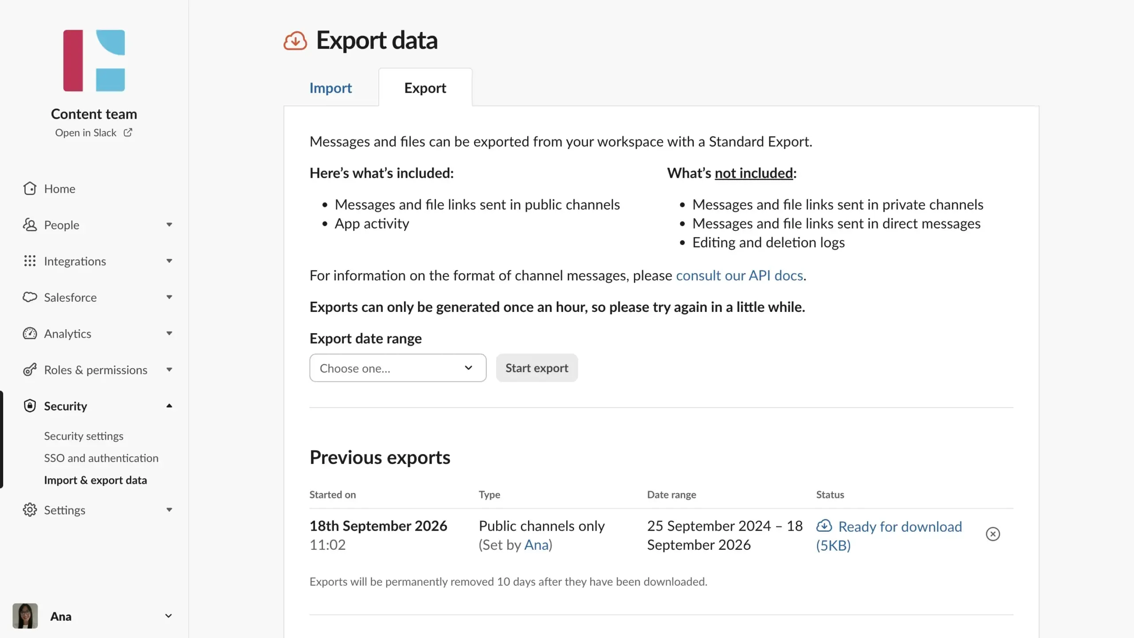Click the Status column header
This screenshot has height=638, width=1134.
(x=830, y=494)
